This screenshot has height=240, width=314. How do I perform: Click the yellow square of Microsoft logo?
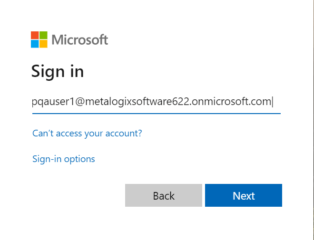point(43,44)
